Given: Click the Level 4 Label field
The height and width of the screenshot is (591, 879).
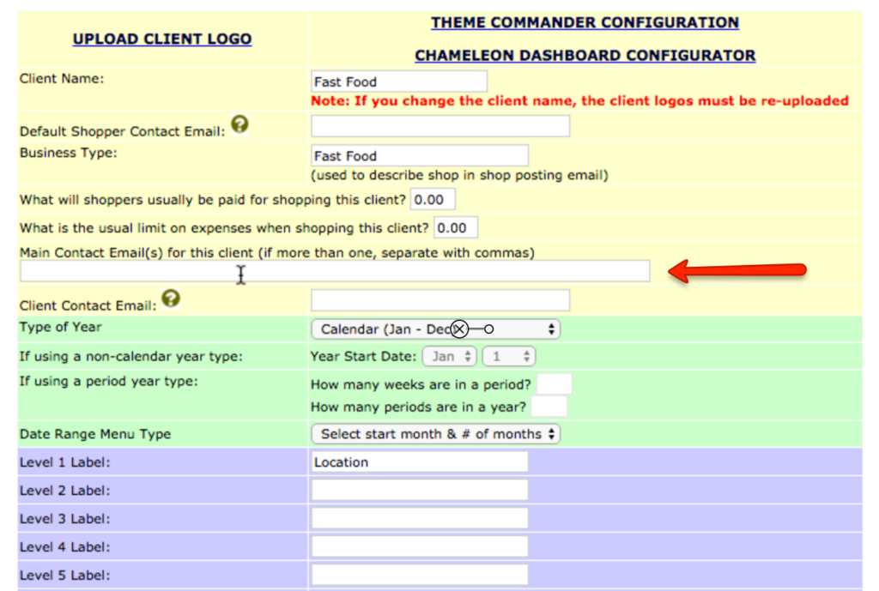Looking at the screenshot, I should pos(420,546).
